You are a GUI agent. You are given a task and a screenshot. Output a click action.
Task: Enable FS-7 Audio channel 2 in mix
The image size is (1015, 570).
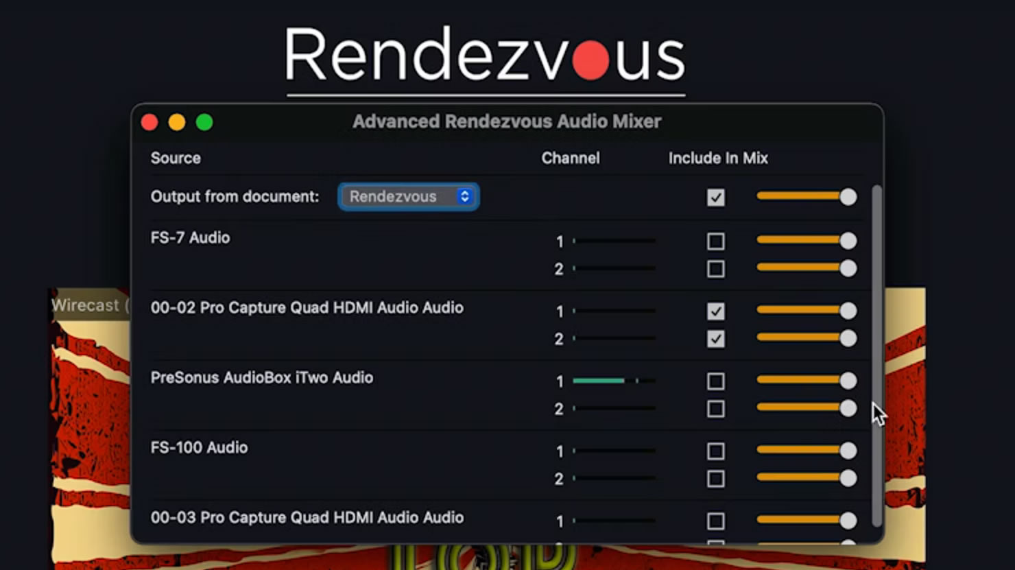coord(715,269)
